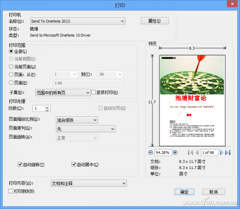Click the 属性 properties button

pos(155,21)
